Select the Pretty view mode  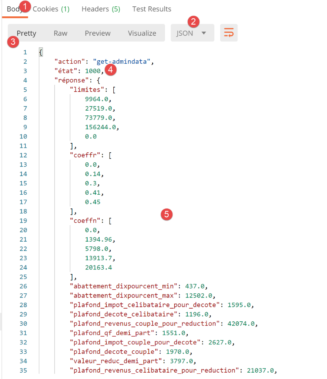[26, 33]
